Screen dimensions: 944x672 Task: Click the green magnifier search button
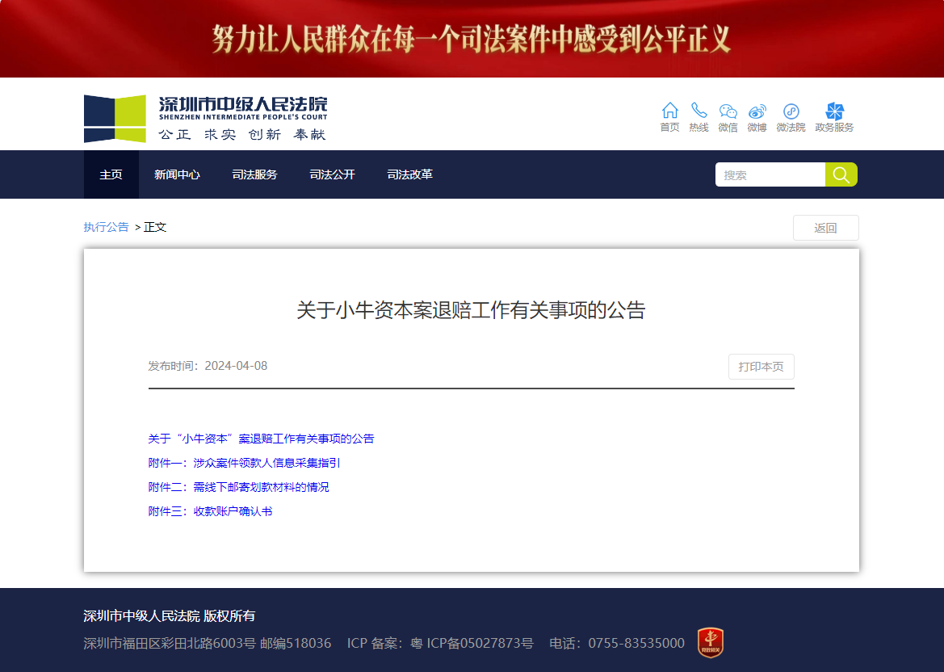click(x=841, y=174)
